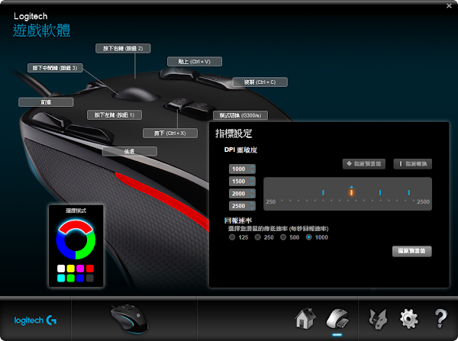
Task: Open the wolf-shaped input analysis icon
Action: [378, 320]
